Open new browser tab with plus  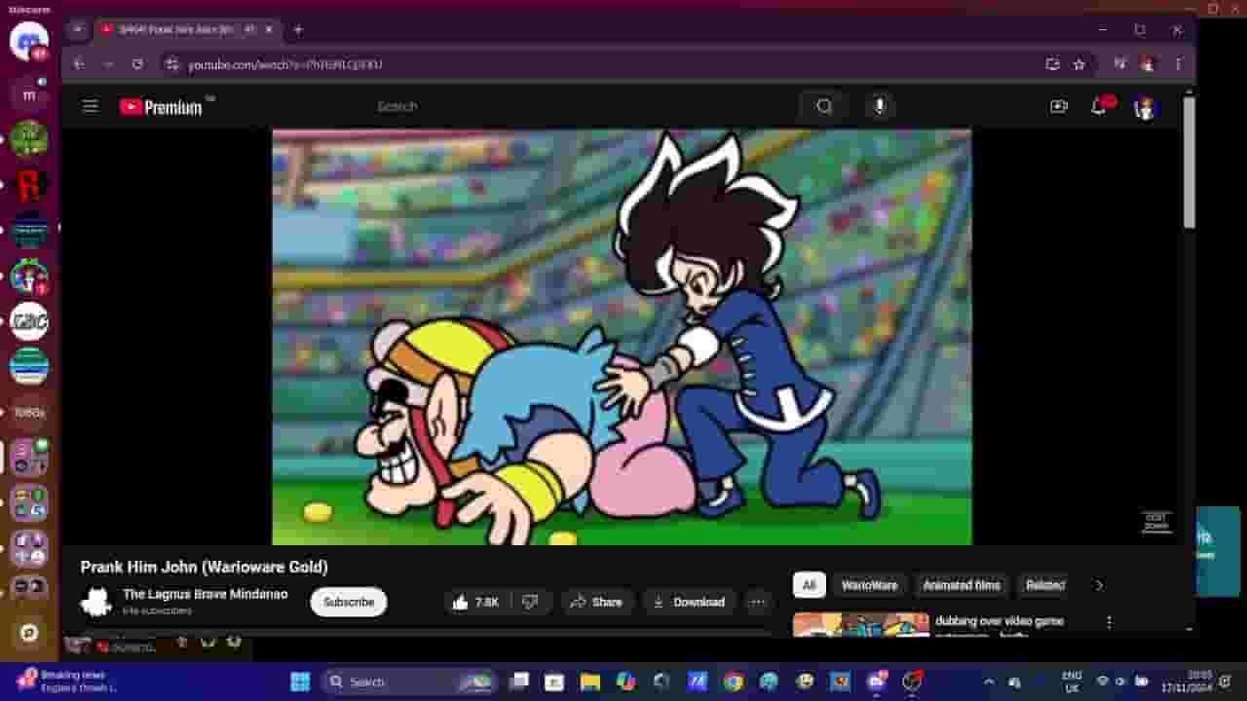tap(298, 29)
